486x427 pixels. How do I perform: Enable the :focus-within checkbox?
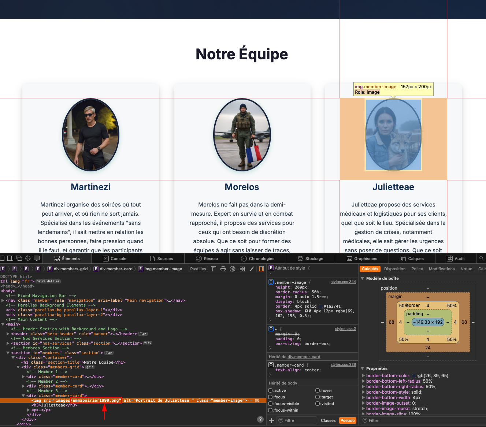click(x=270, y=410)
